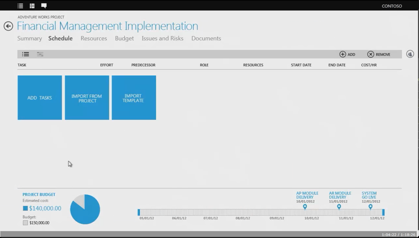Choose Import From Project tile

(x=87, y=98)
